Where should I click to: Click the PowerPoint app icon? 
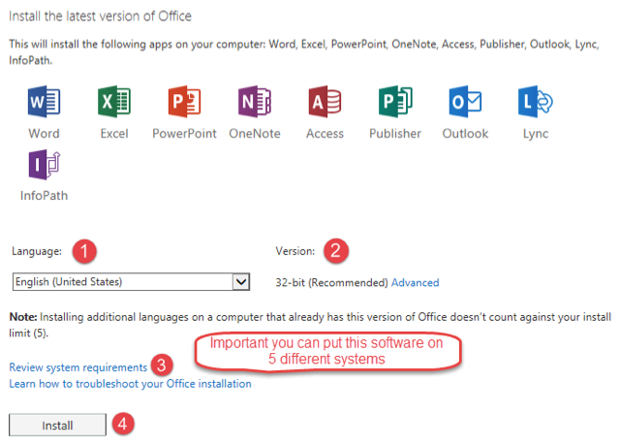pos(184,101)
